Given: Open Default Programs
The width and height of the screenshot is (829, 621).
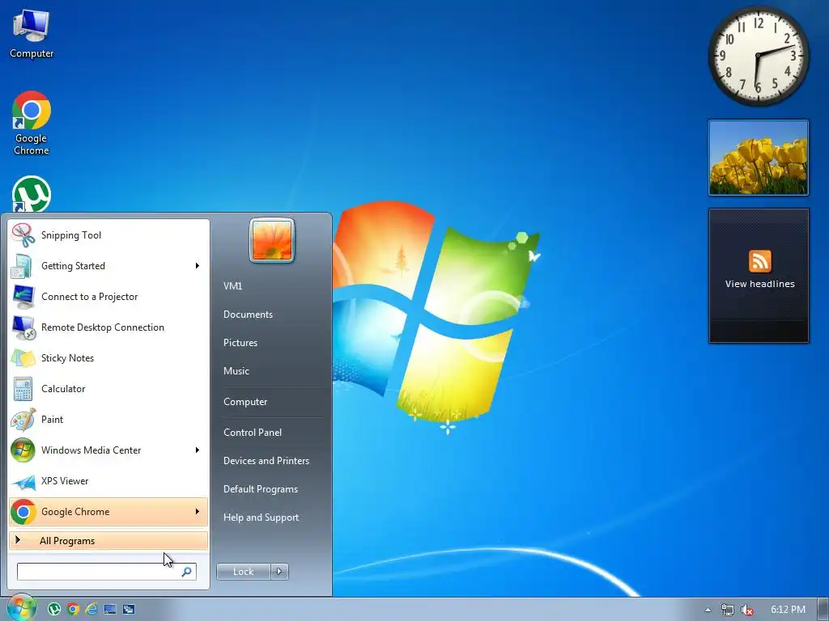Looking at the screenshot, I should point(260,489).
